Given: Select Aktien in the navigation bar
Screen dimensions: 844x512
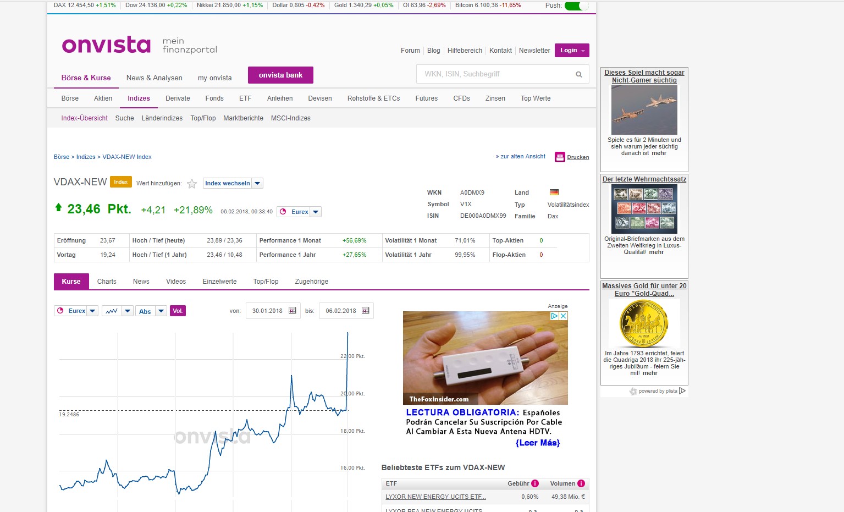Looking at the screenshot, I should (103, 98).
